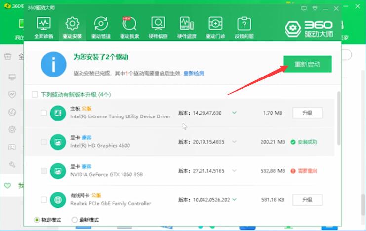The width and height of the screenshot is (366, 231).
Task: Click circular icon below shield in background sidebar
Action: click(x=12, y=112)
